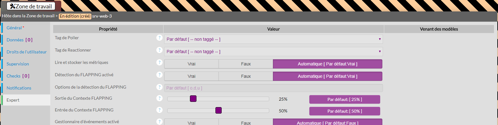
Task: Set Détection du FLAPPING activé to Faux
Action: pyautogui.click(x=246, y=76)
